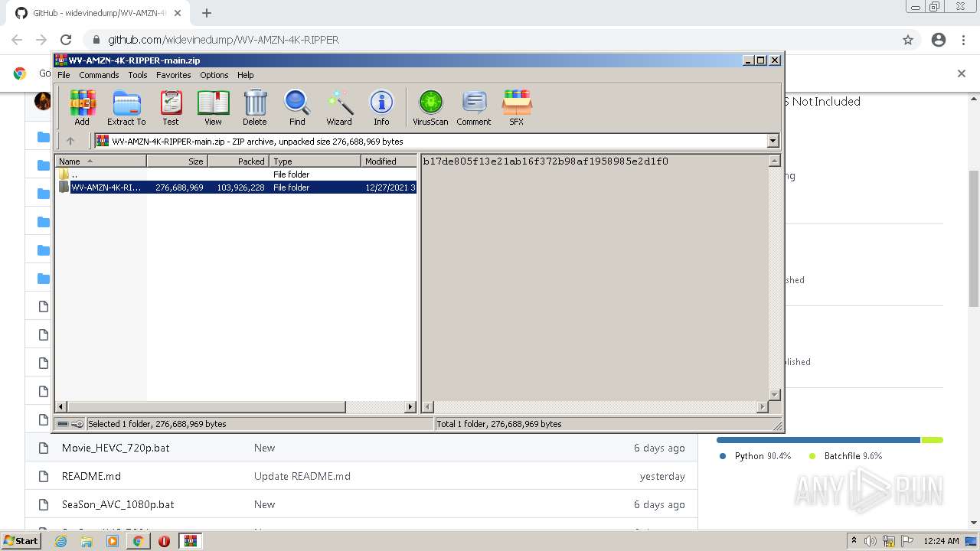Image resolution: width=980 pixels, height=551 pixels.
Task: Click the Update README.md commit link
Action: [302, 476]
